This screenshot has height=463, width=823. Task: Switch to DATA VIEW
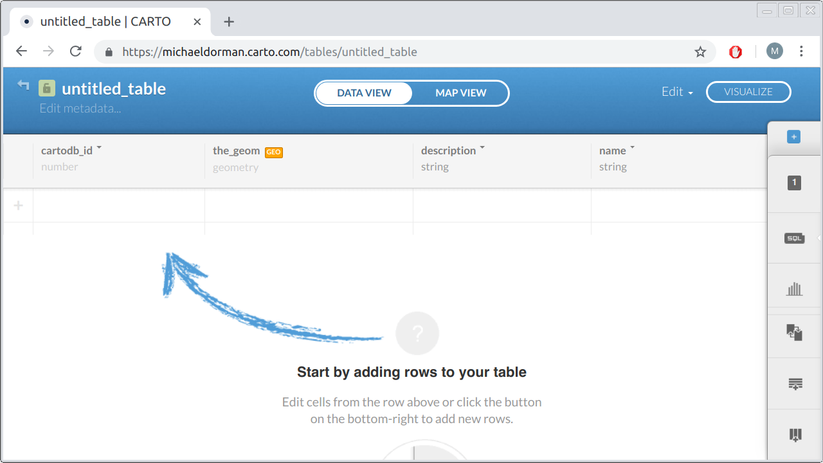point(364,93)
